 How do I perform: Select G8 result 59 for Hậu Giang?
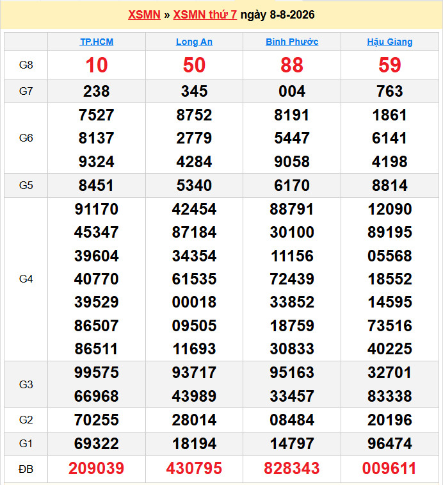click(389, 65)
